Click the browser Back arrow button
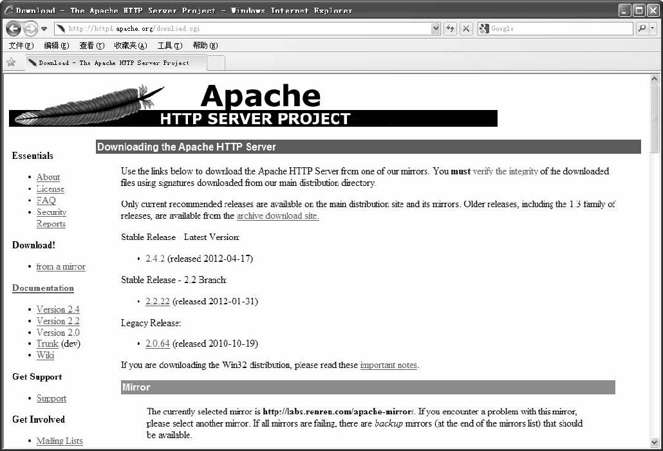The image size is (663, 451). pyautogui.click(x=14, y=29)
